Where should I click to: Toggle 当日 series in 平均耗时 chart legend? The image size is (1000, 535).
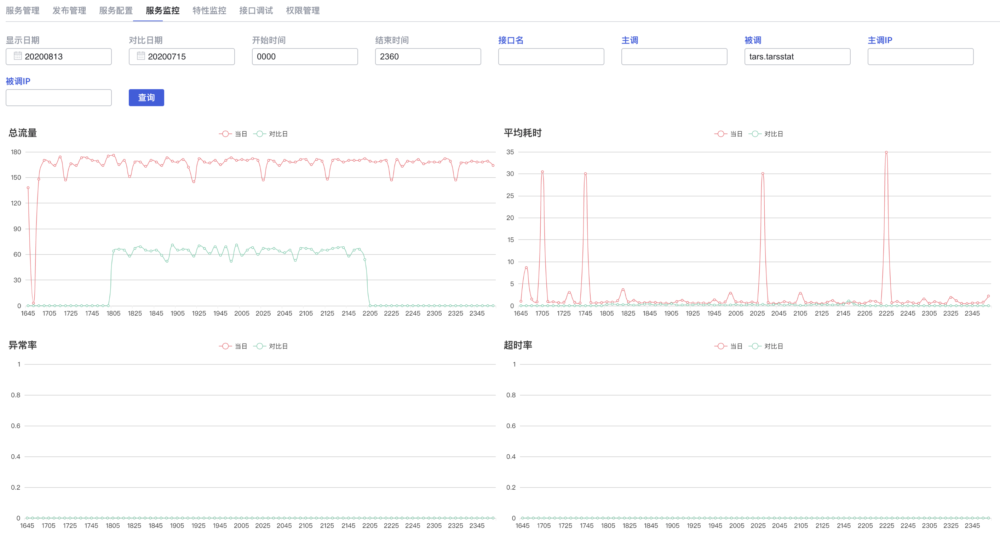(x=728, y=134)
